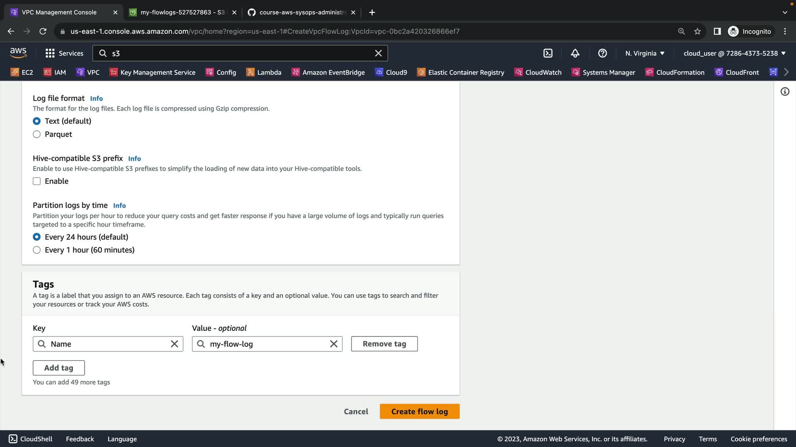Bookmark page with the star icon
The width and height of the screenshot is (796, 447).
(697, 31)
